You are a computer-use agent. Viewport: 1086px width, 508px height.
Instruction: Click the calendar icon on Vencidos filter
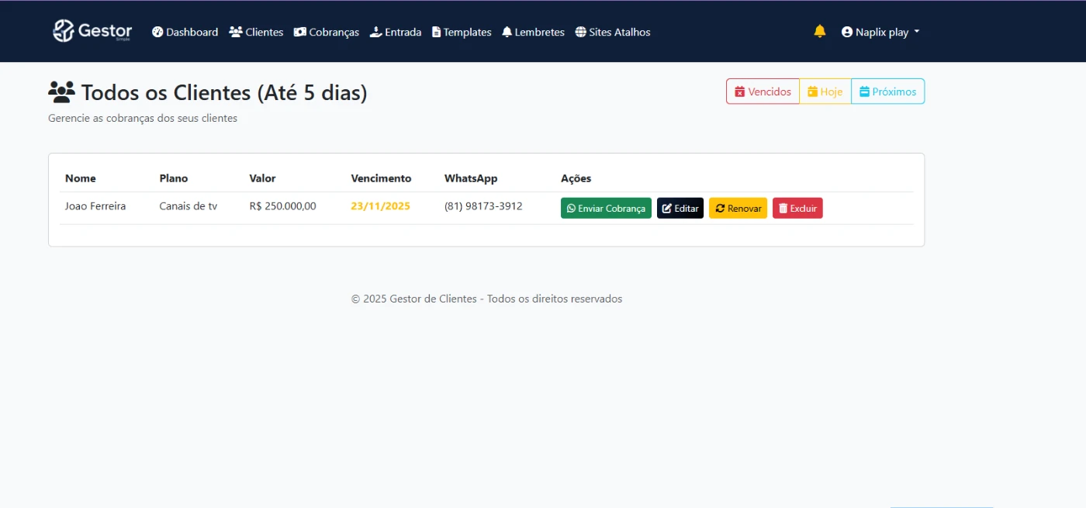(739, 92)
